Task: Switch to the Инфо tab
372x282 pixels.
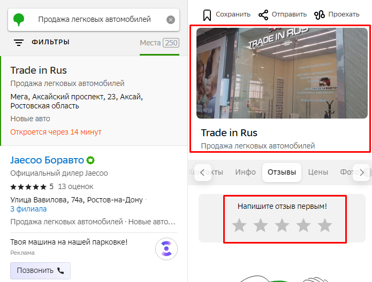Action: coord(245,172)
